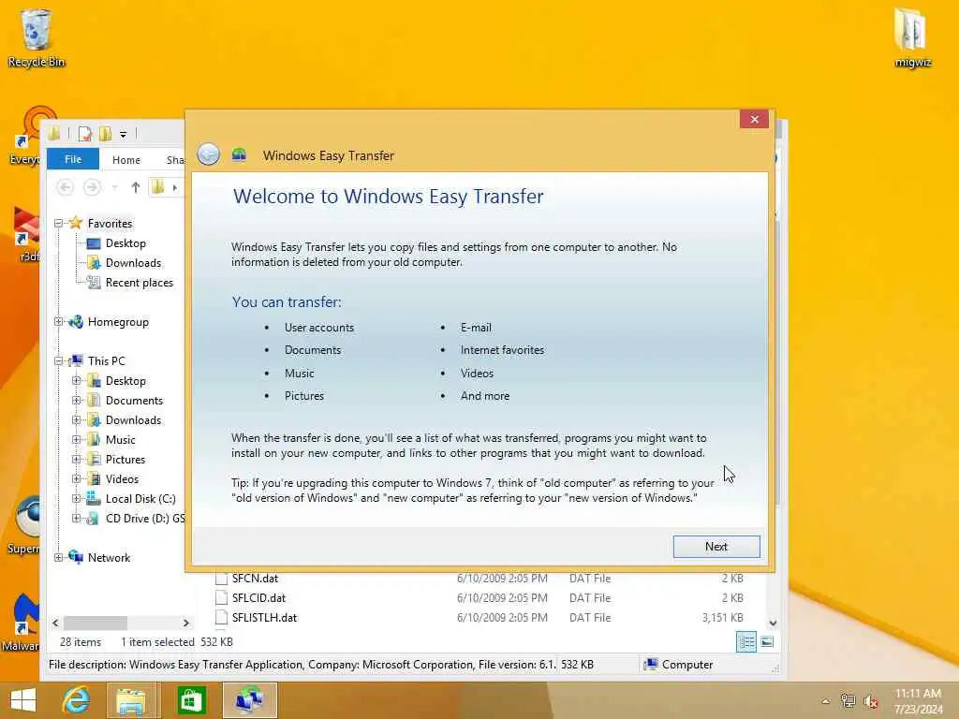Click the navigation pane horizontal scrollbar thumb
The height and width of the screenshot is (719, 959).
click(x=96, y=623)
